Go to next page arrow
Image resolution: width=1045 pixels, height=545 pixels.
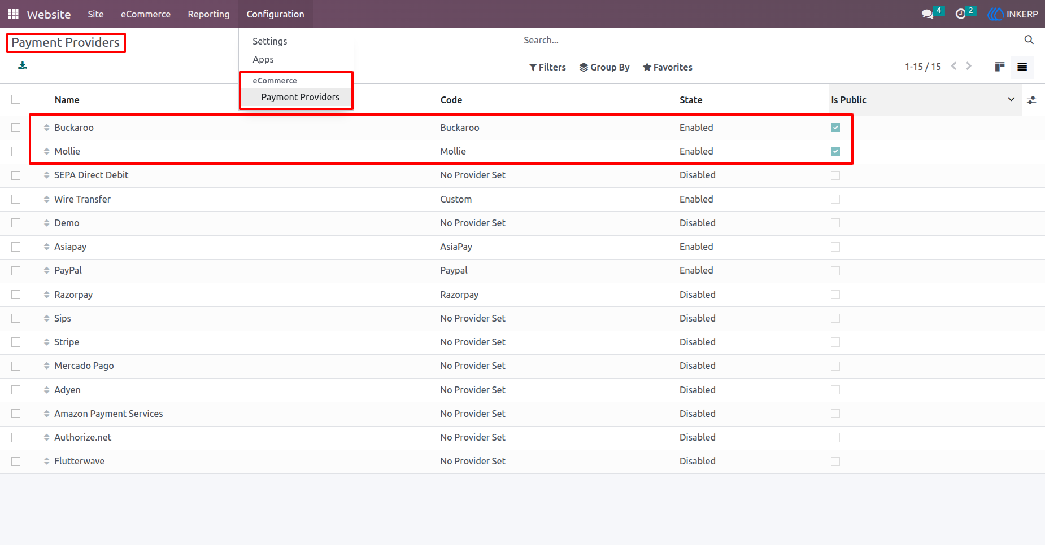[969, 66]
